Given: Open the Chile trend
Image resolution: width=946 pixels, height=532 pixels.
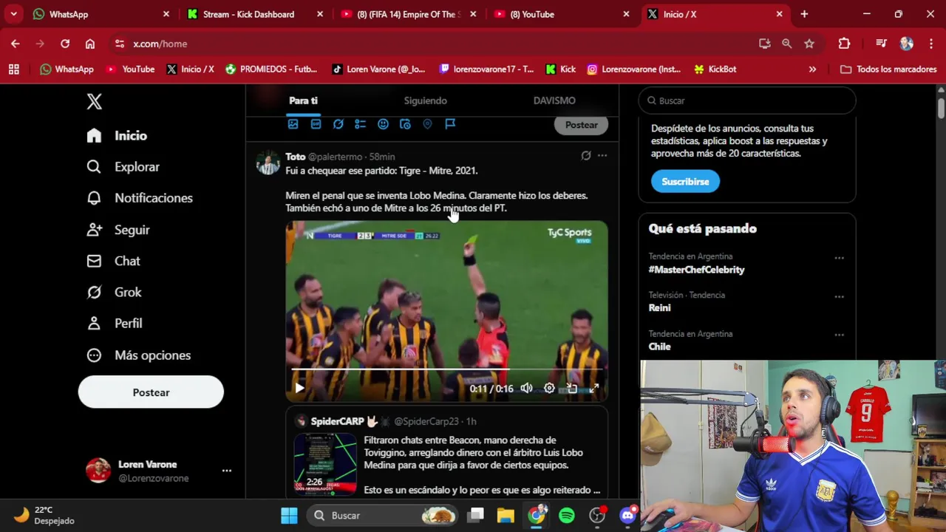Looking at the screenshot, I should click(x=660, y=347).
